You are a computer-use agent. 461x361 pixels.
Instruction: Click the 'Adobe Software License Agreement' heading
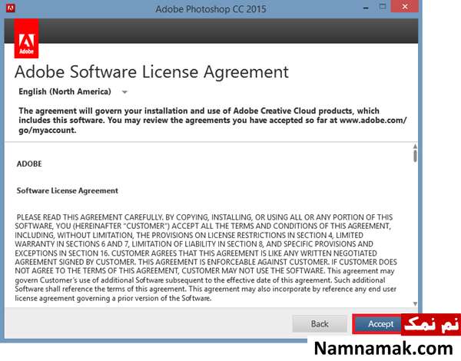point(151,71)
